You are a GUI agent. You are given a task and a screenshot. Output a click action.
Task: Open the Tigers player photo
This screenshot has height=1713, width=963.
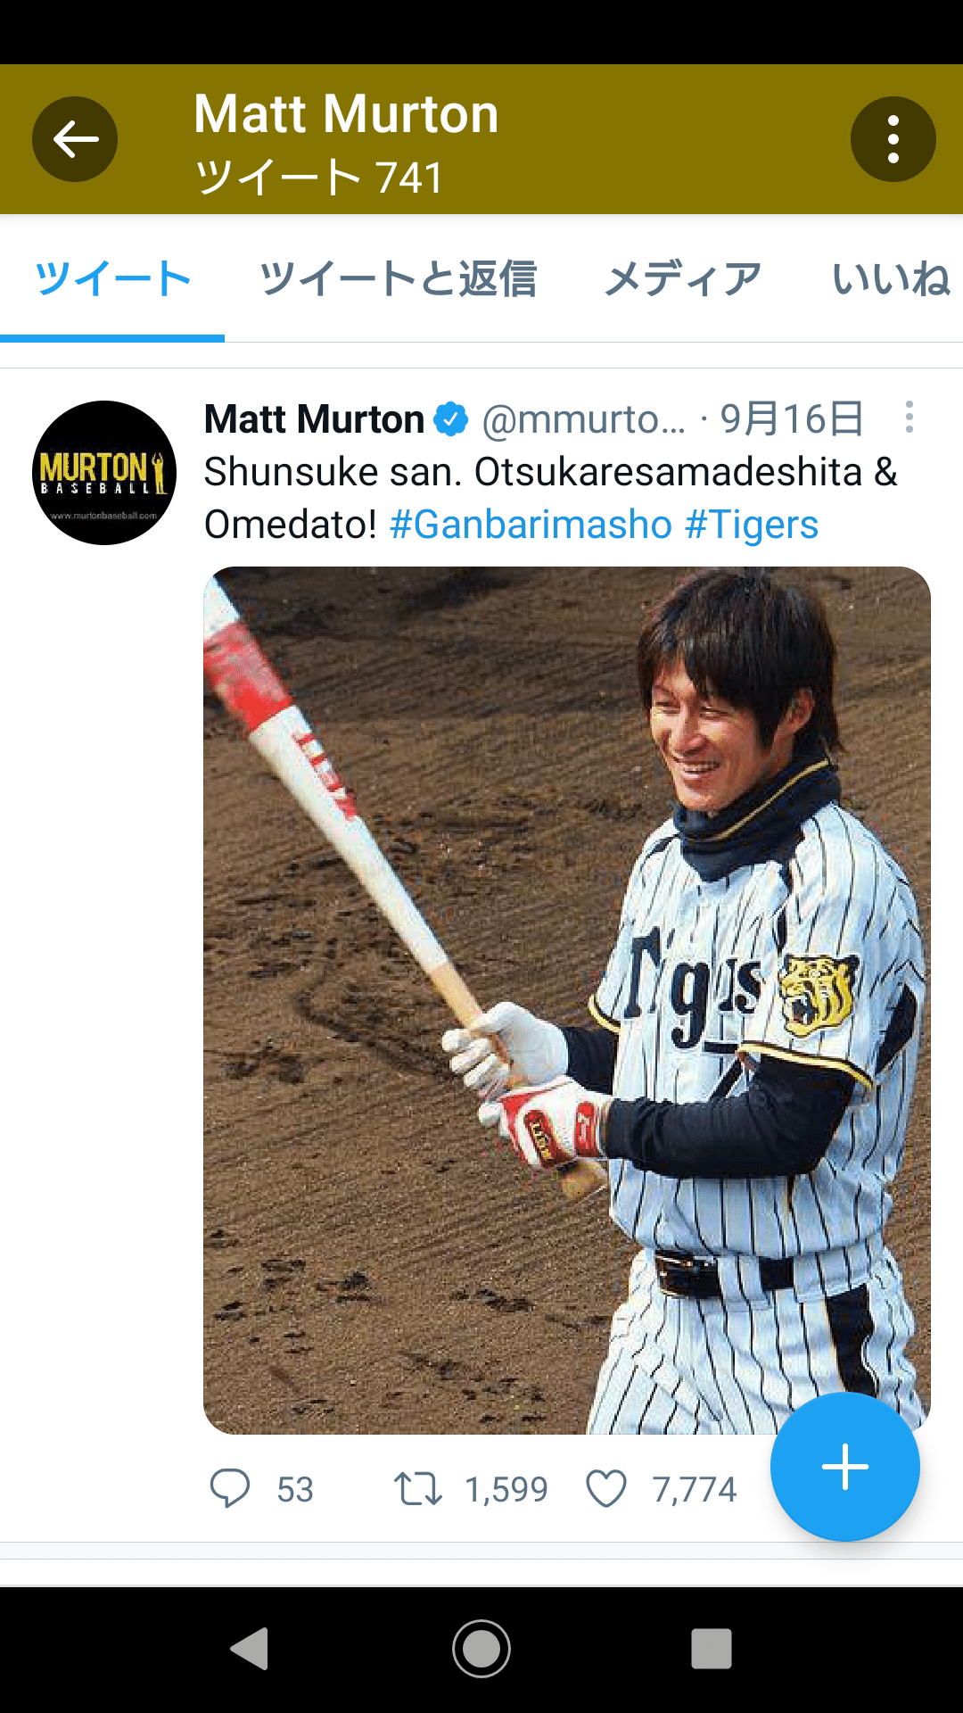[x=567, y=1000]
